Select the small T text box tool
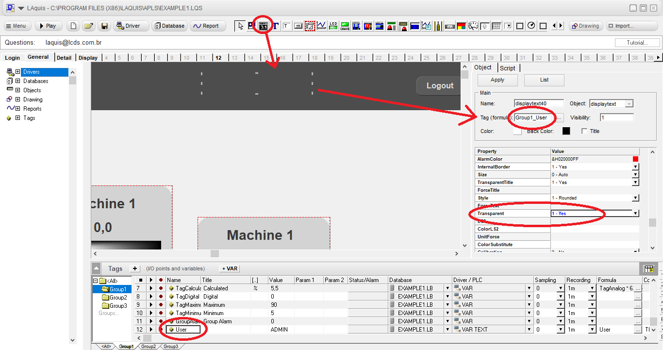Image resolution: width=663 pixels, height=350 pixels. click(x=286, y=26)
